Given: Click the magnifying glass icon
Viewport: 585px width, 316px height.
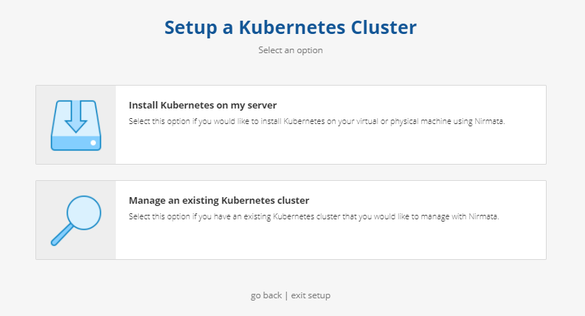Looking at the screenshot, I should pyautogui.click(x=76, y=220).
